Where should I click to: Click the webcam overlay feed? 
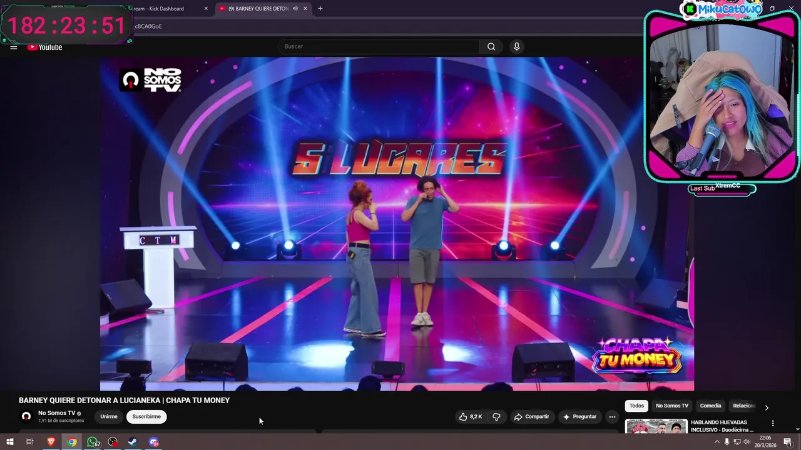click(x=722, y=100)
